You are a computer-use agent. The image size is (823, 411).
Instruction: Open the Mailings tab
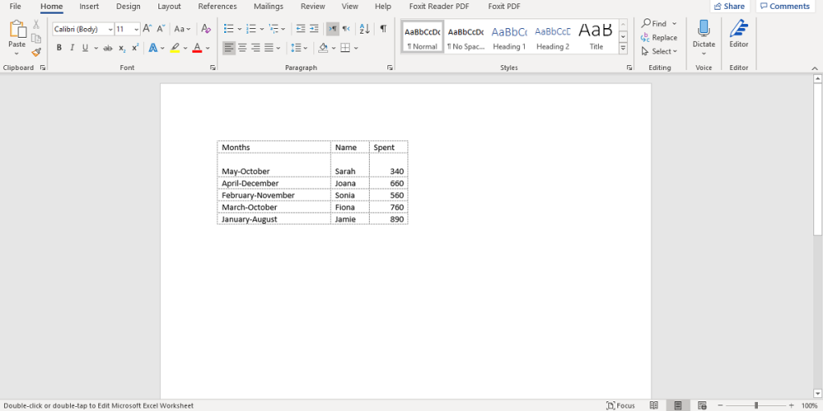click(268, 6)
